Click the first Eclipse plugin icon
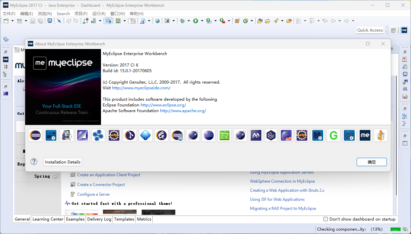The image size is (411, 234). click(x=35, y=135)
